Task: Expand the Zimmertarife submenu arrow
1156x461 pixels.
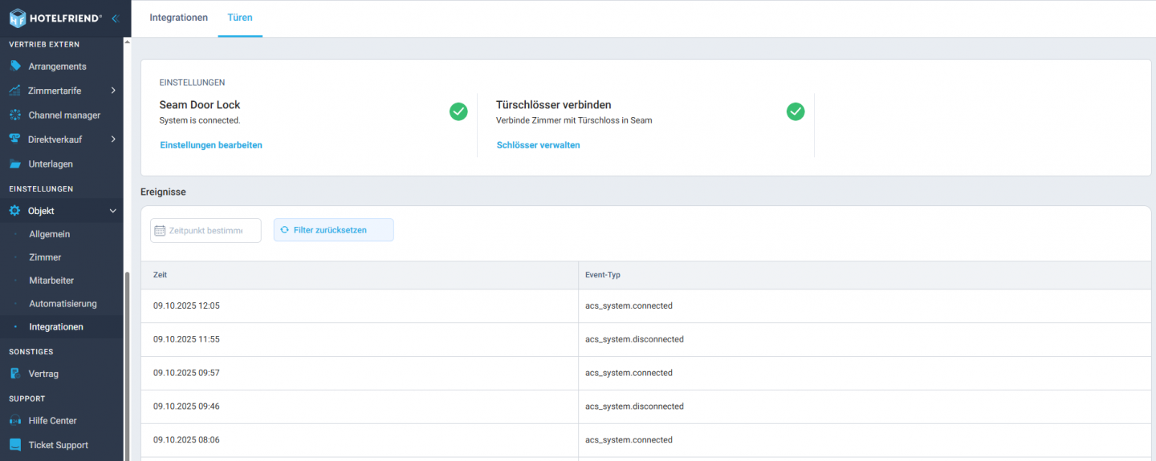Action: 113,91
